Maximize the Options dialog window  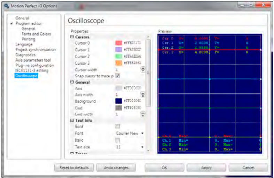click(251, 5)
